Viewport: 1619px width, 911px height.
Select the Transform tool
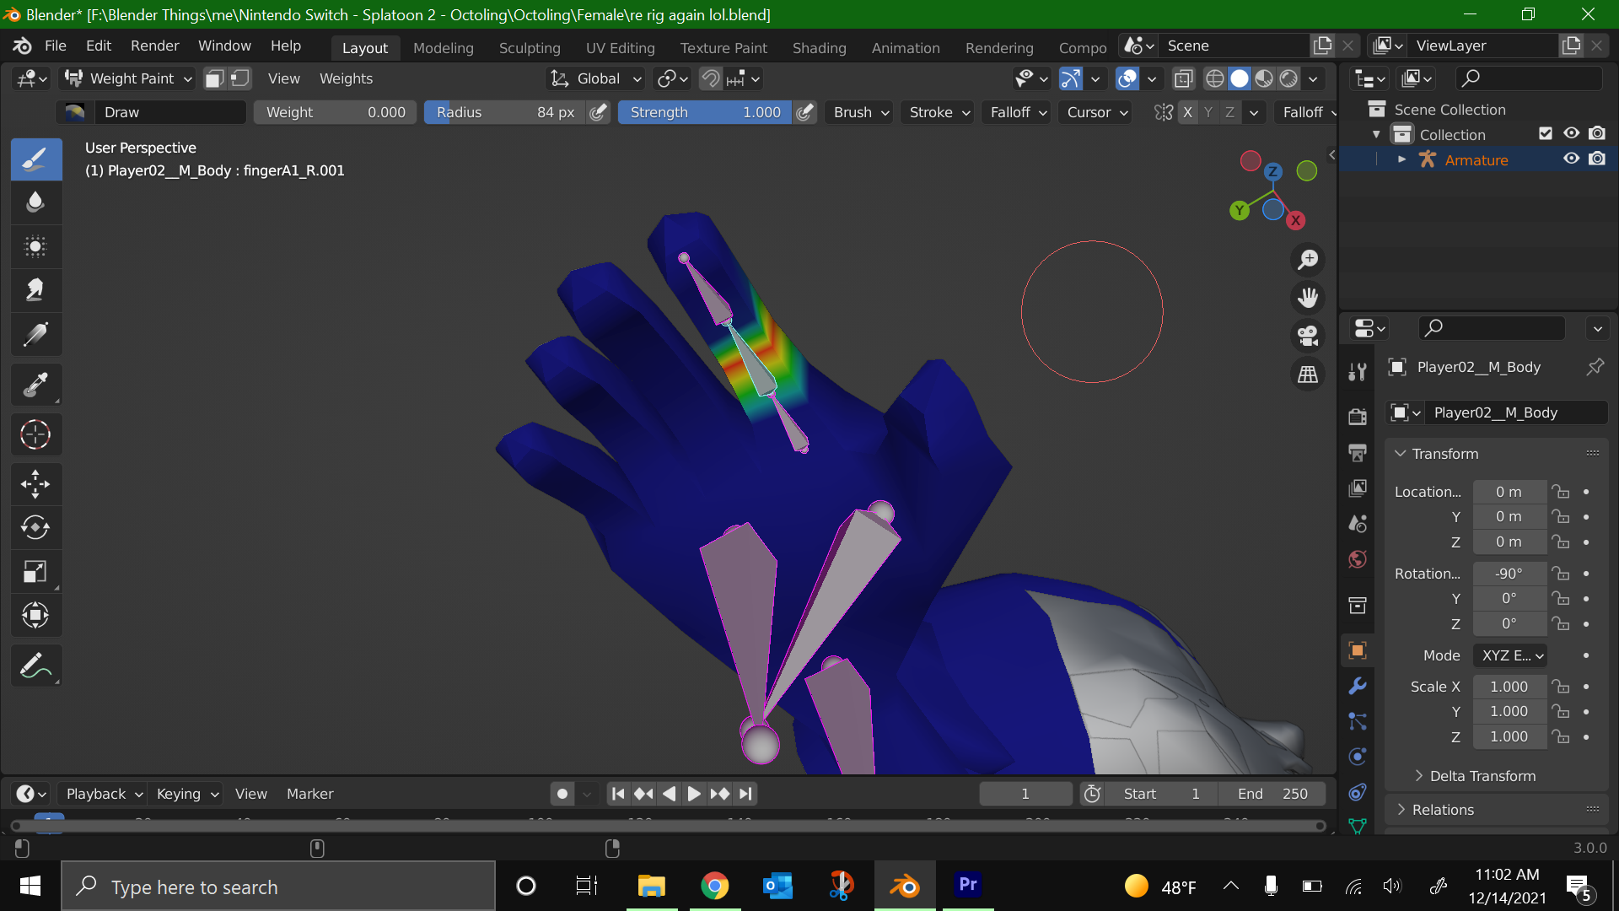tap(35, 616)
